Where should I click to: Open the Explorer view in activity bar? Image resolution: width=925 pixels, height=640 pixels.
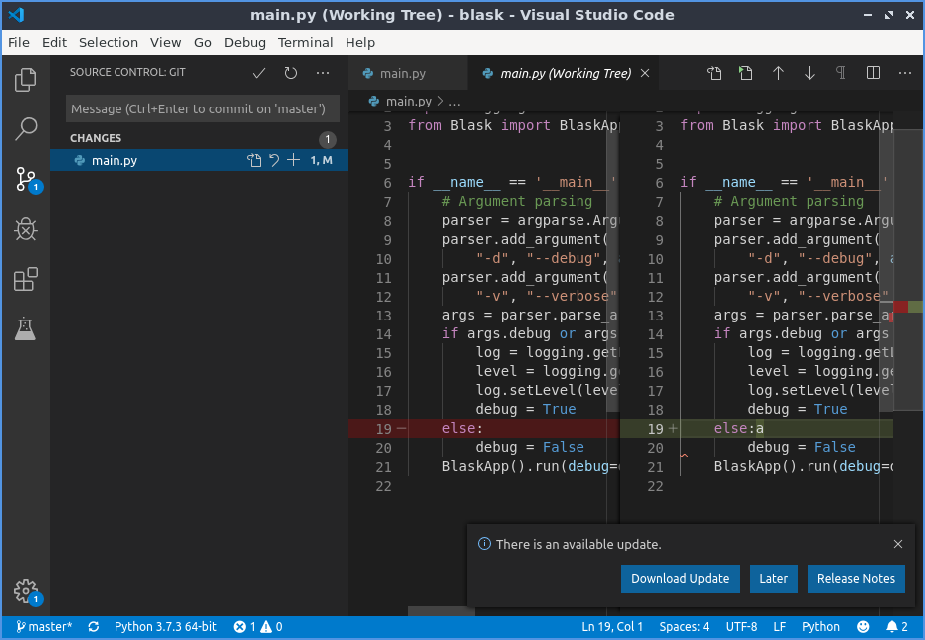pos(26,80)
